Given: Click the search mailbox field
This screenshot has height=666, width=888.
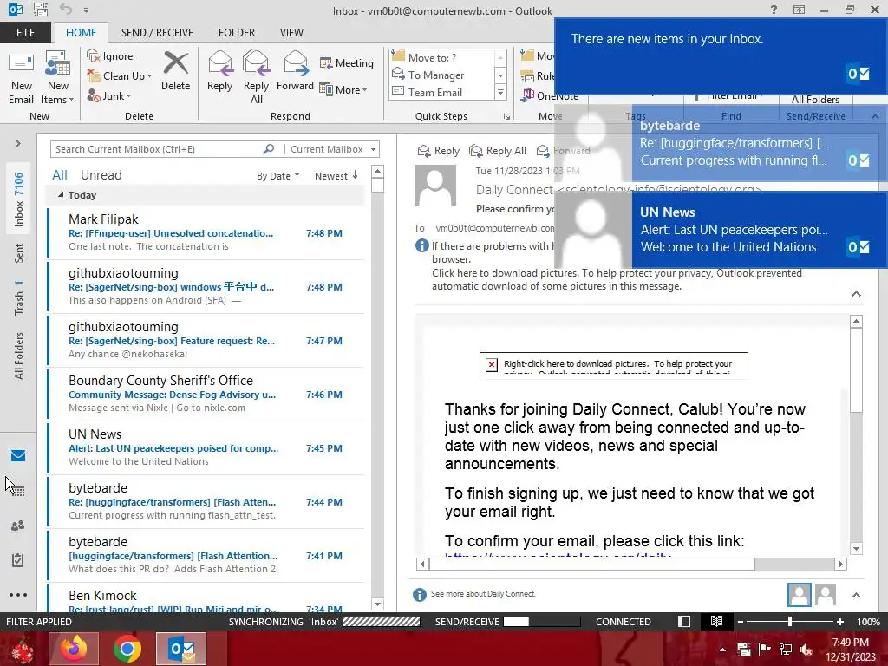Looking at the screenshot, I should pos(156,149).
